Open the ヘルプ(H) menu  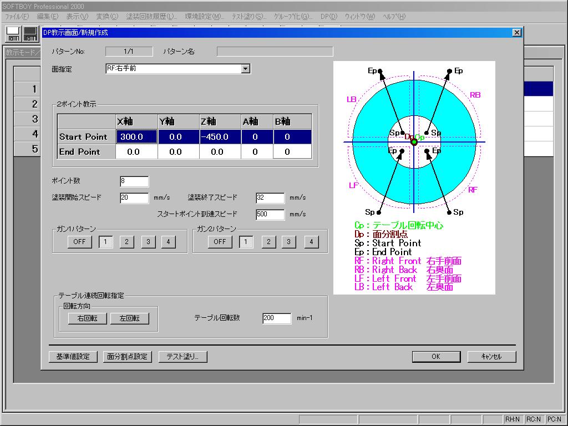coord(394,17)
